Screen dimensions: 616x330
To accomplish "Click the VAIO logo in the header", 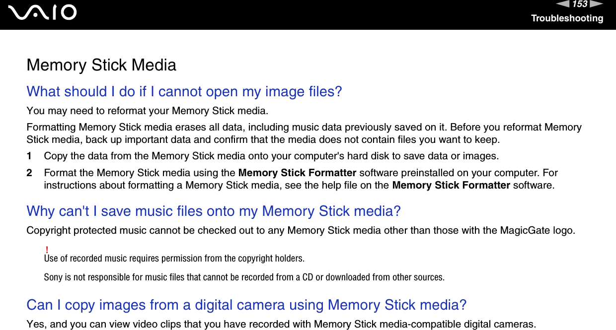I will tap(45, 12).
